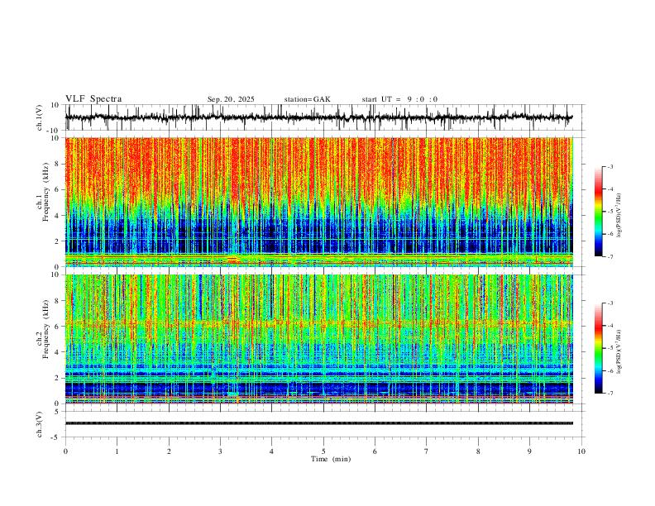Click the ch.2 spectrogram plot
The width and height of the screenshot is (655, 506).
pos(318,339)
